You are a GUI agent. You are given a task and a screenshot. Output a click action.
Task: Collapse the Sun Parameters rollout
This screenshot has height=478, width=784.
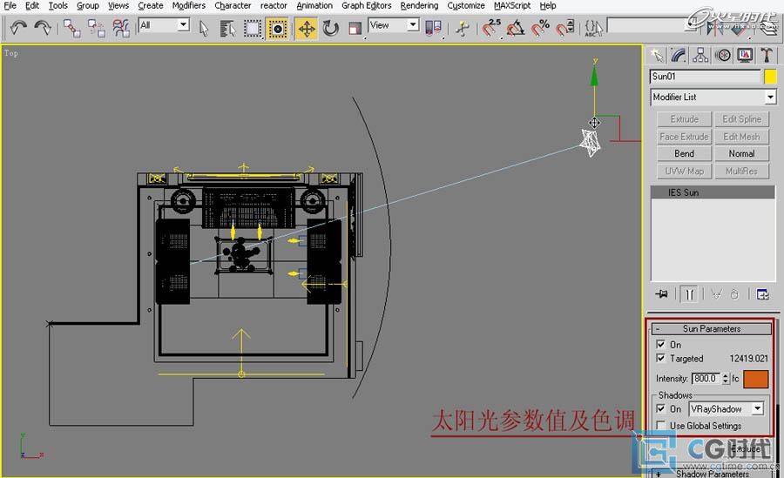coord(712,329)
